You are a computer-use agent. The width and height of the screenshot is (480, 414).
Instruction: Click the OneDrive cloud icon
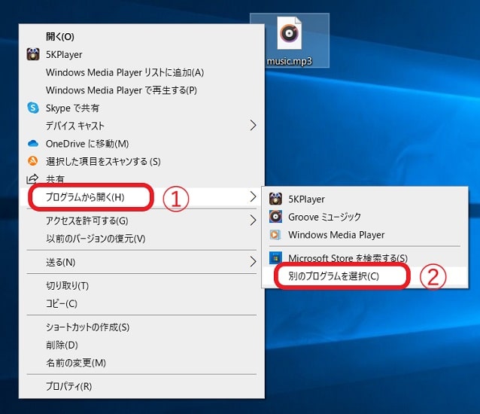coord(33,143)
